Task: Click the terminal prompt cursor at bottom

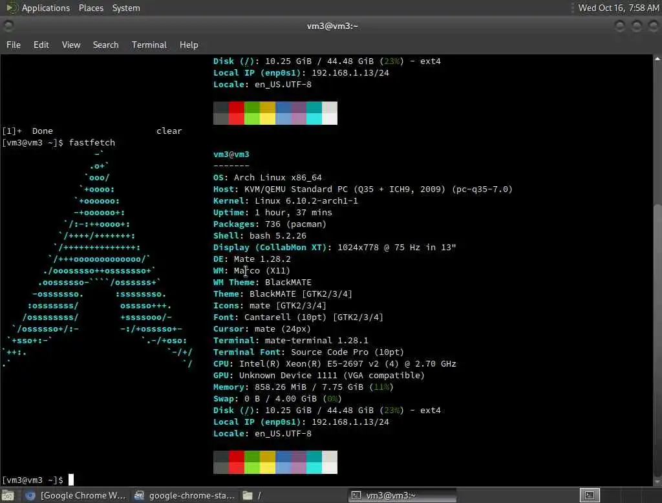Action: click(71, 480)
